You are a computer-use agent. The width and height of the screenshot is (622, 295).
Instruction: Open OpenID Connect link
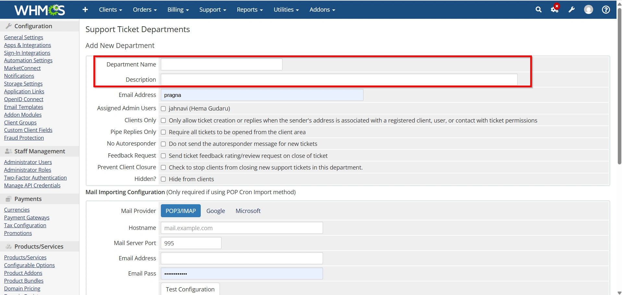point(24,99)
